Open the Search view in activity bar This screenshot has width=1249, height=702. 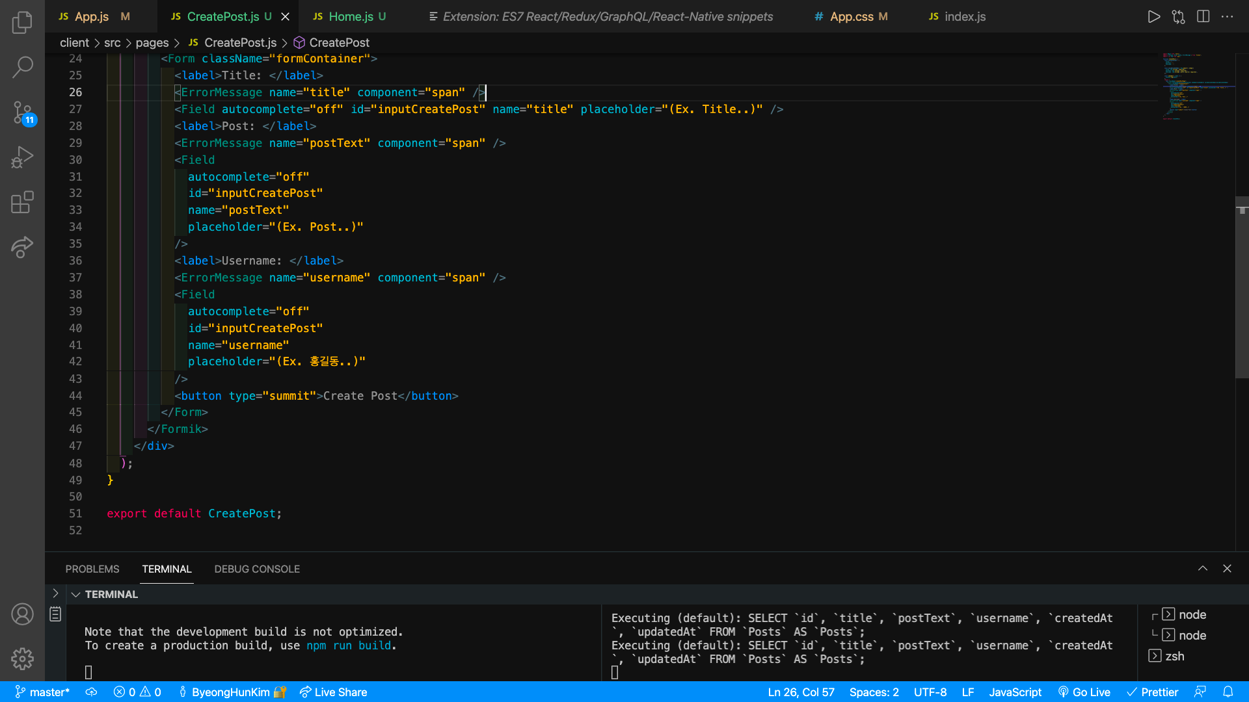tap(22, 66)
